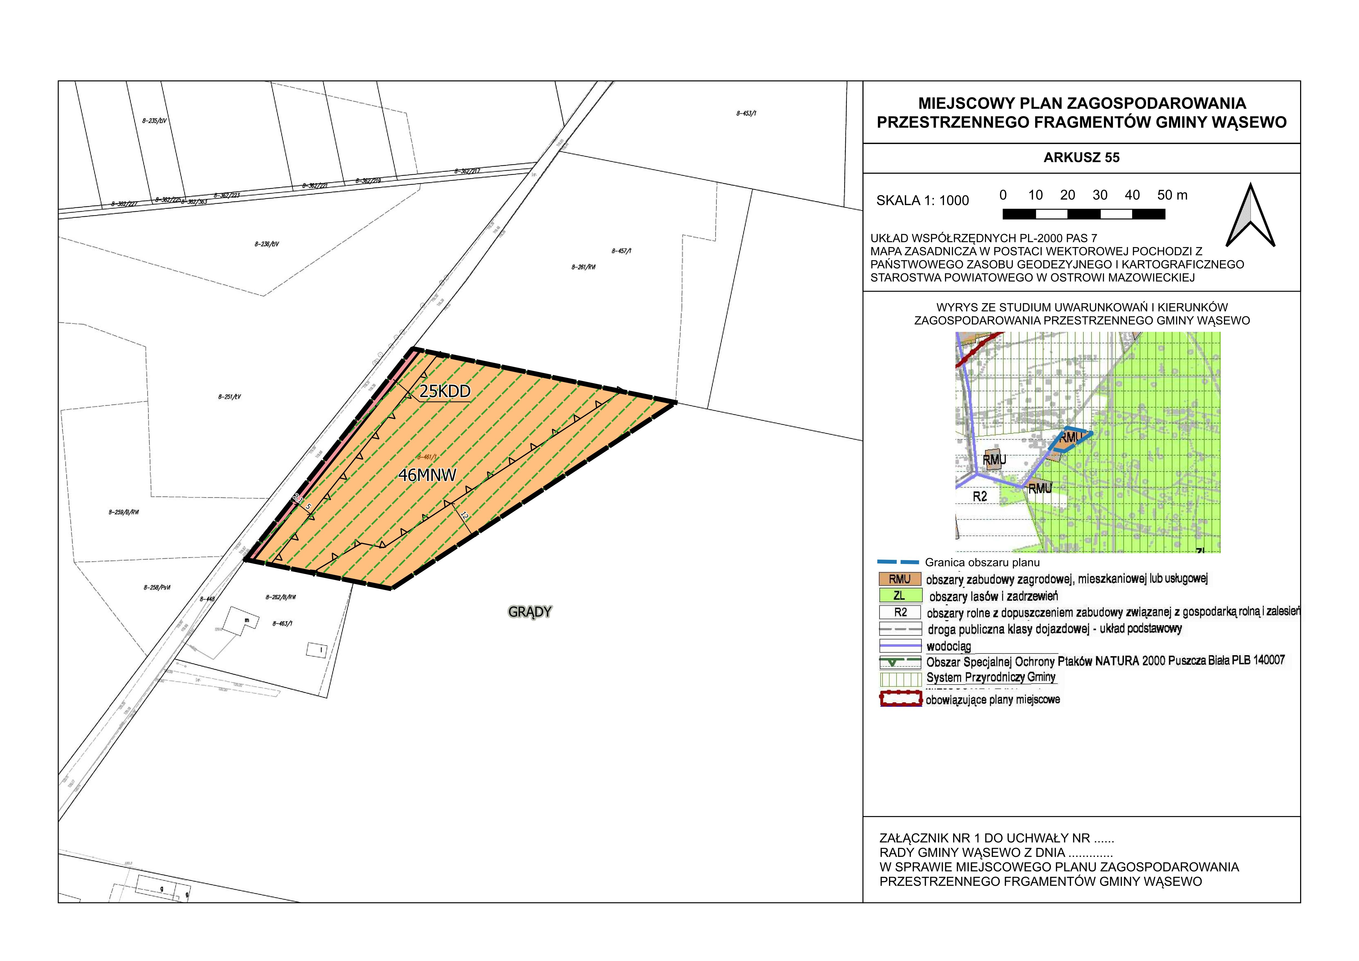Click the 46MNW zone label on map

pyautogui.click(x=427, y=475)
